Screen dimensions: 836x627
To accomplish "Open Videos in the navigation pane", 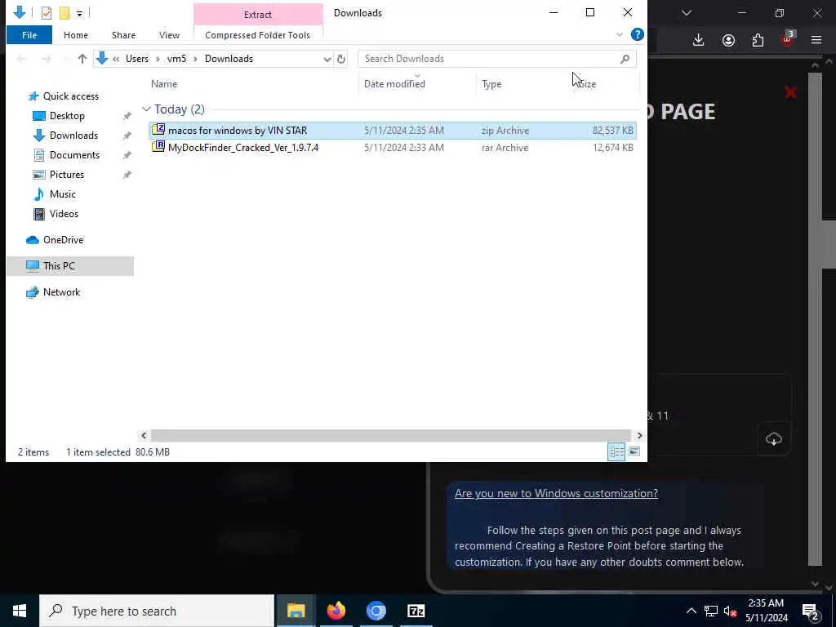I will (64, 215).
